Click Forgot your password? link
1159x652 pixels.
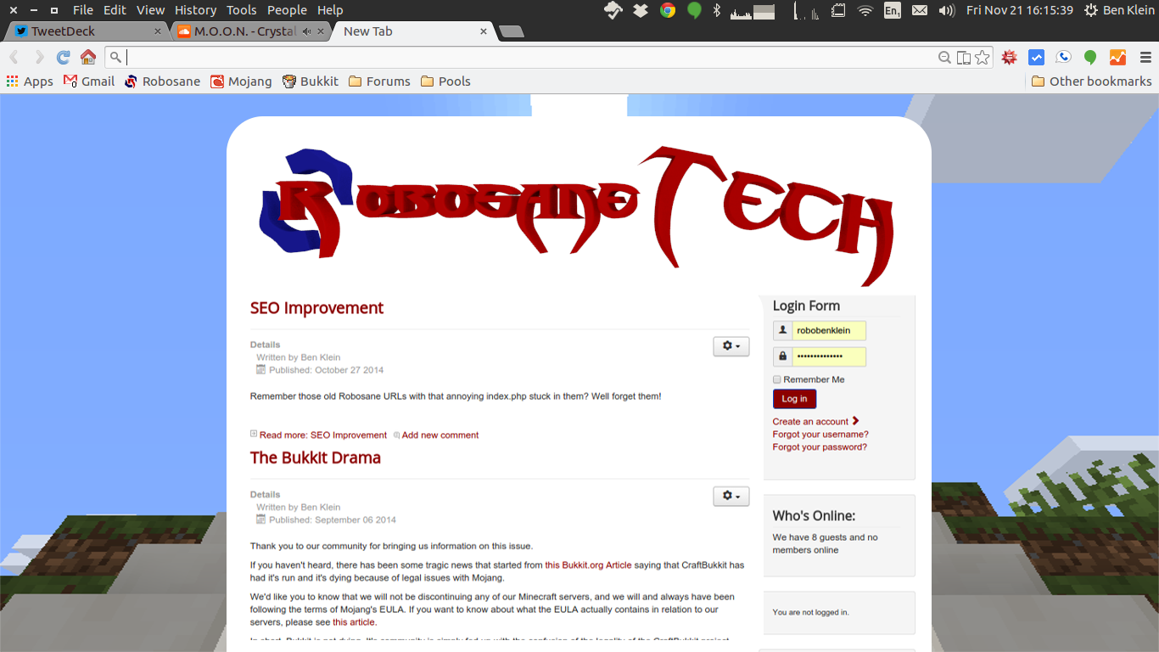[820, 447]
